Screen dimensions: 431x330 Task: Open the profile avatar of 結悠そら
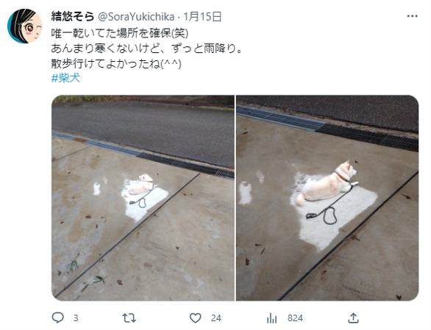25,26
